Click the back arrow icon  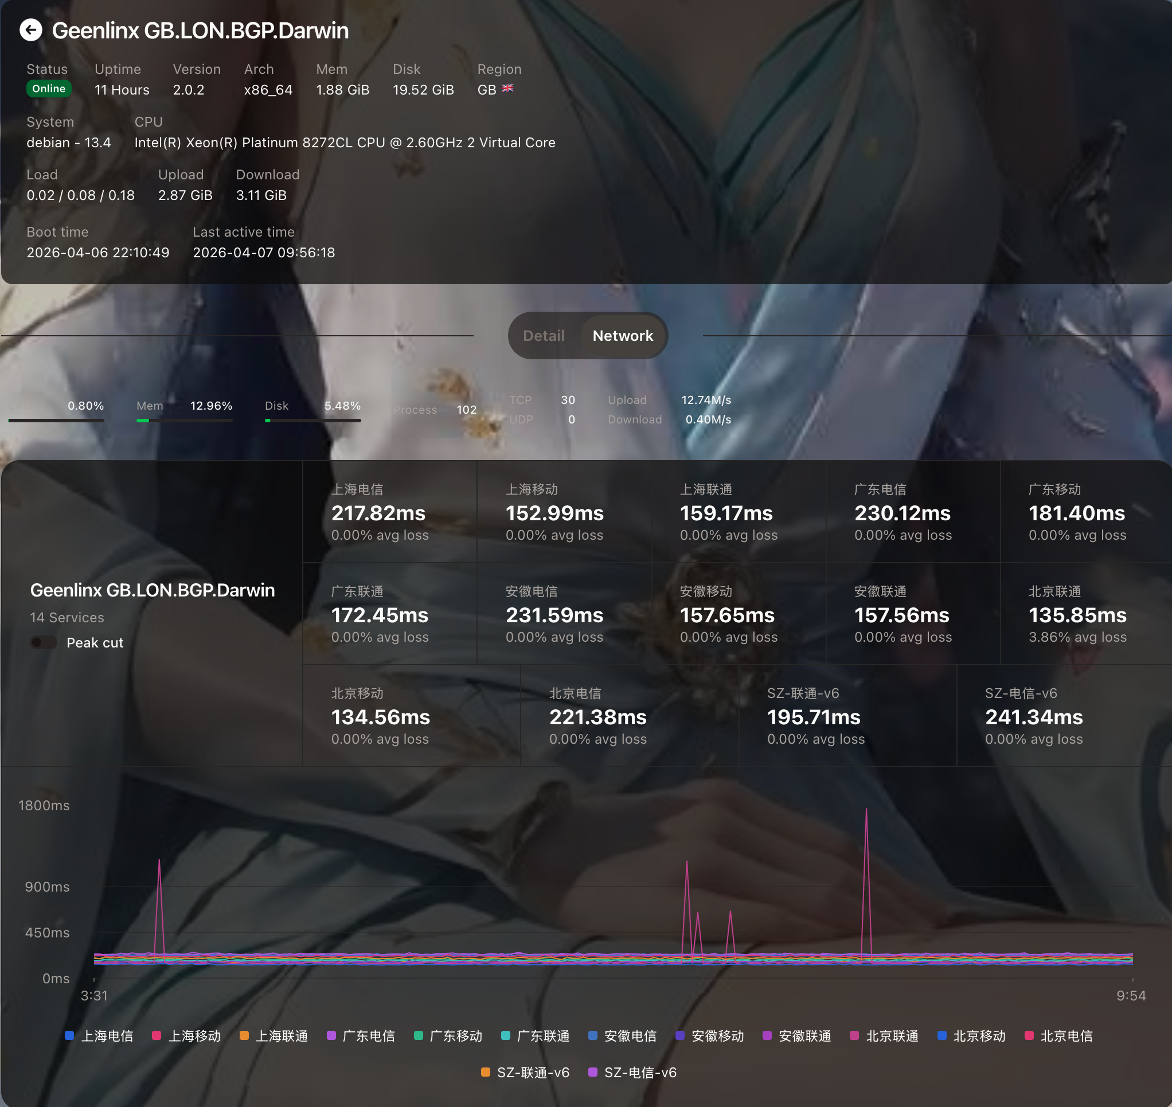pos(31,30)
